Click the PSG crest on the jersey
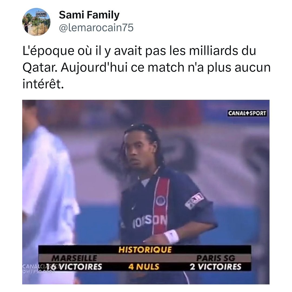The width and height of the screenshot is (292, 292). click(x=161, y=201)
